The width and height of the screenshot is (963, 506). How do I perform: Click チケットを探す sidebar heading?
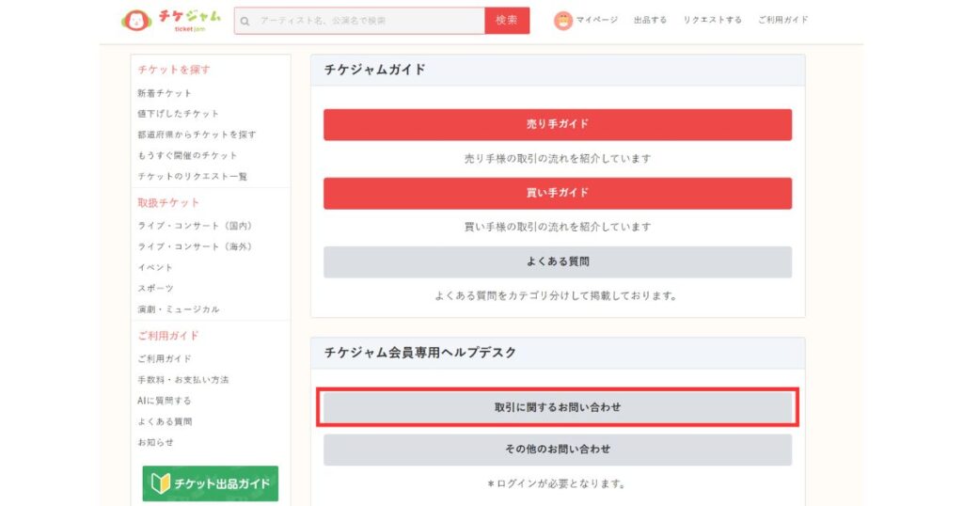coord(174,70)
